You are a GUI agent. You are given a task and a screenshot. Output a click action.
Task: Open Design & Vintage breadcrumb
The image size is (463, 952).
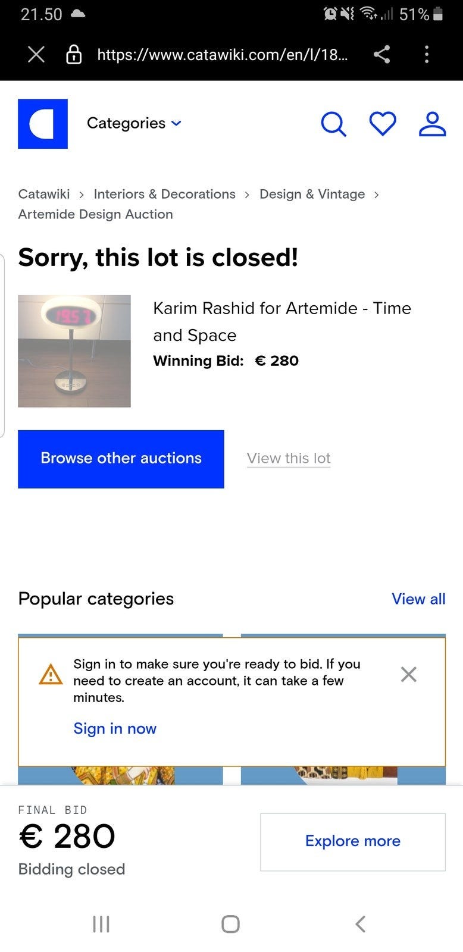(x=312, y=194)
